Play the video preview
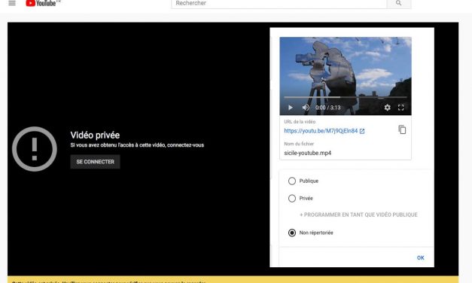Image resolution: width=472 pixels, height=283 pixels. (x=291, y=108)
